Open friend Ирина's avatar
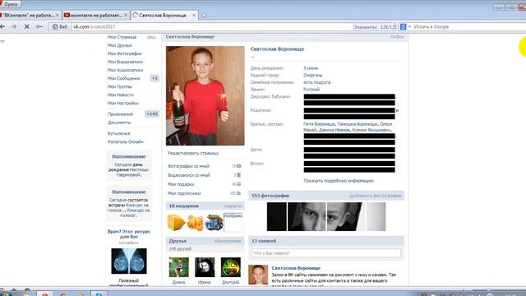This screenshot has width=526, height=296. tap(205, 267)
